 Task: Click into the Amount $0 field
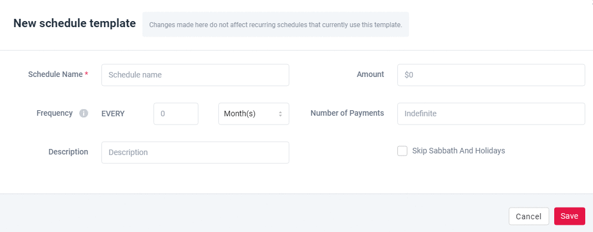[490, 75]
